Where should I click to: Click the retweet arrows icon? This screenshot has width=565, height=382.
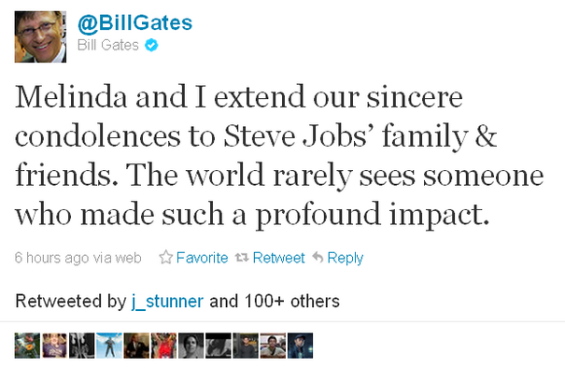pyautogui.click(x=242, y=258)
